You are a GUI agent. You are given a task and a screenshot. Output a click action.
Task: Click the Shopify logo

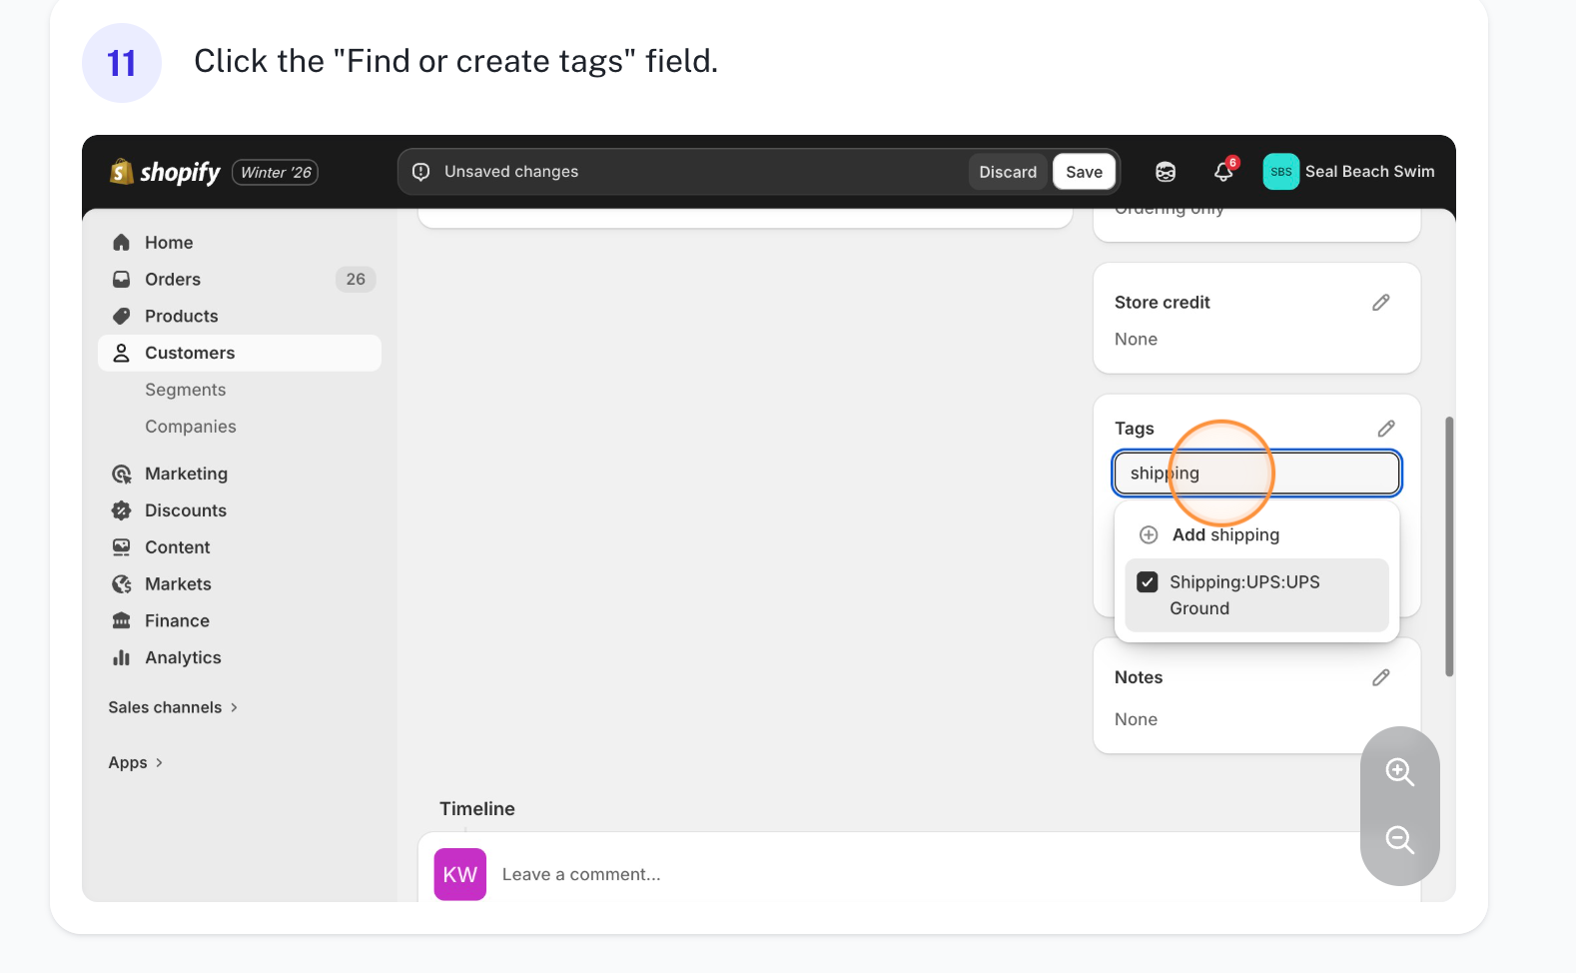tap(165, 172)
